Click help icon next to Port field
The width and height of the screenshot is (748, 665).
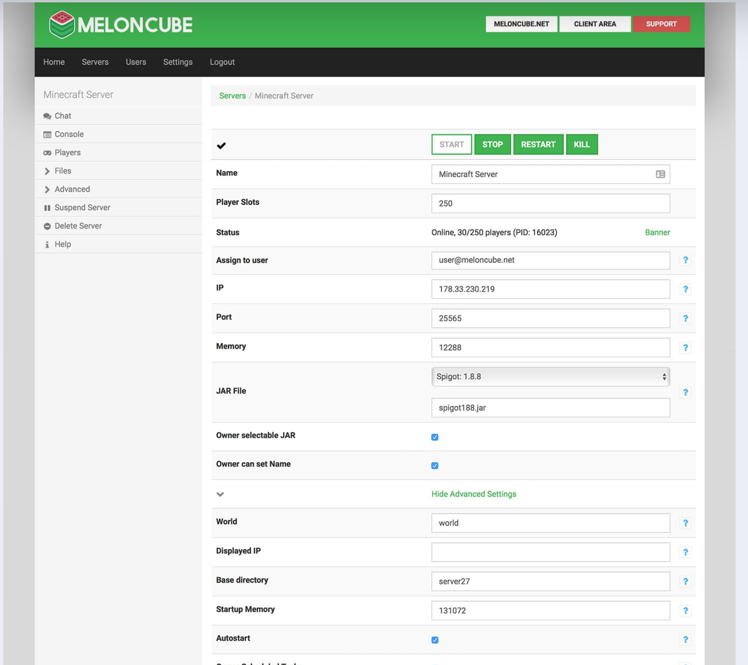pyautogui.click(x=685, y=318)
